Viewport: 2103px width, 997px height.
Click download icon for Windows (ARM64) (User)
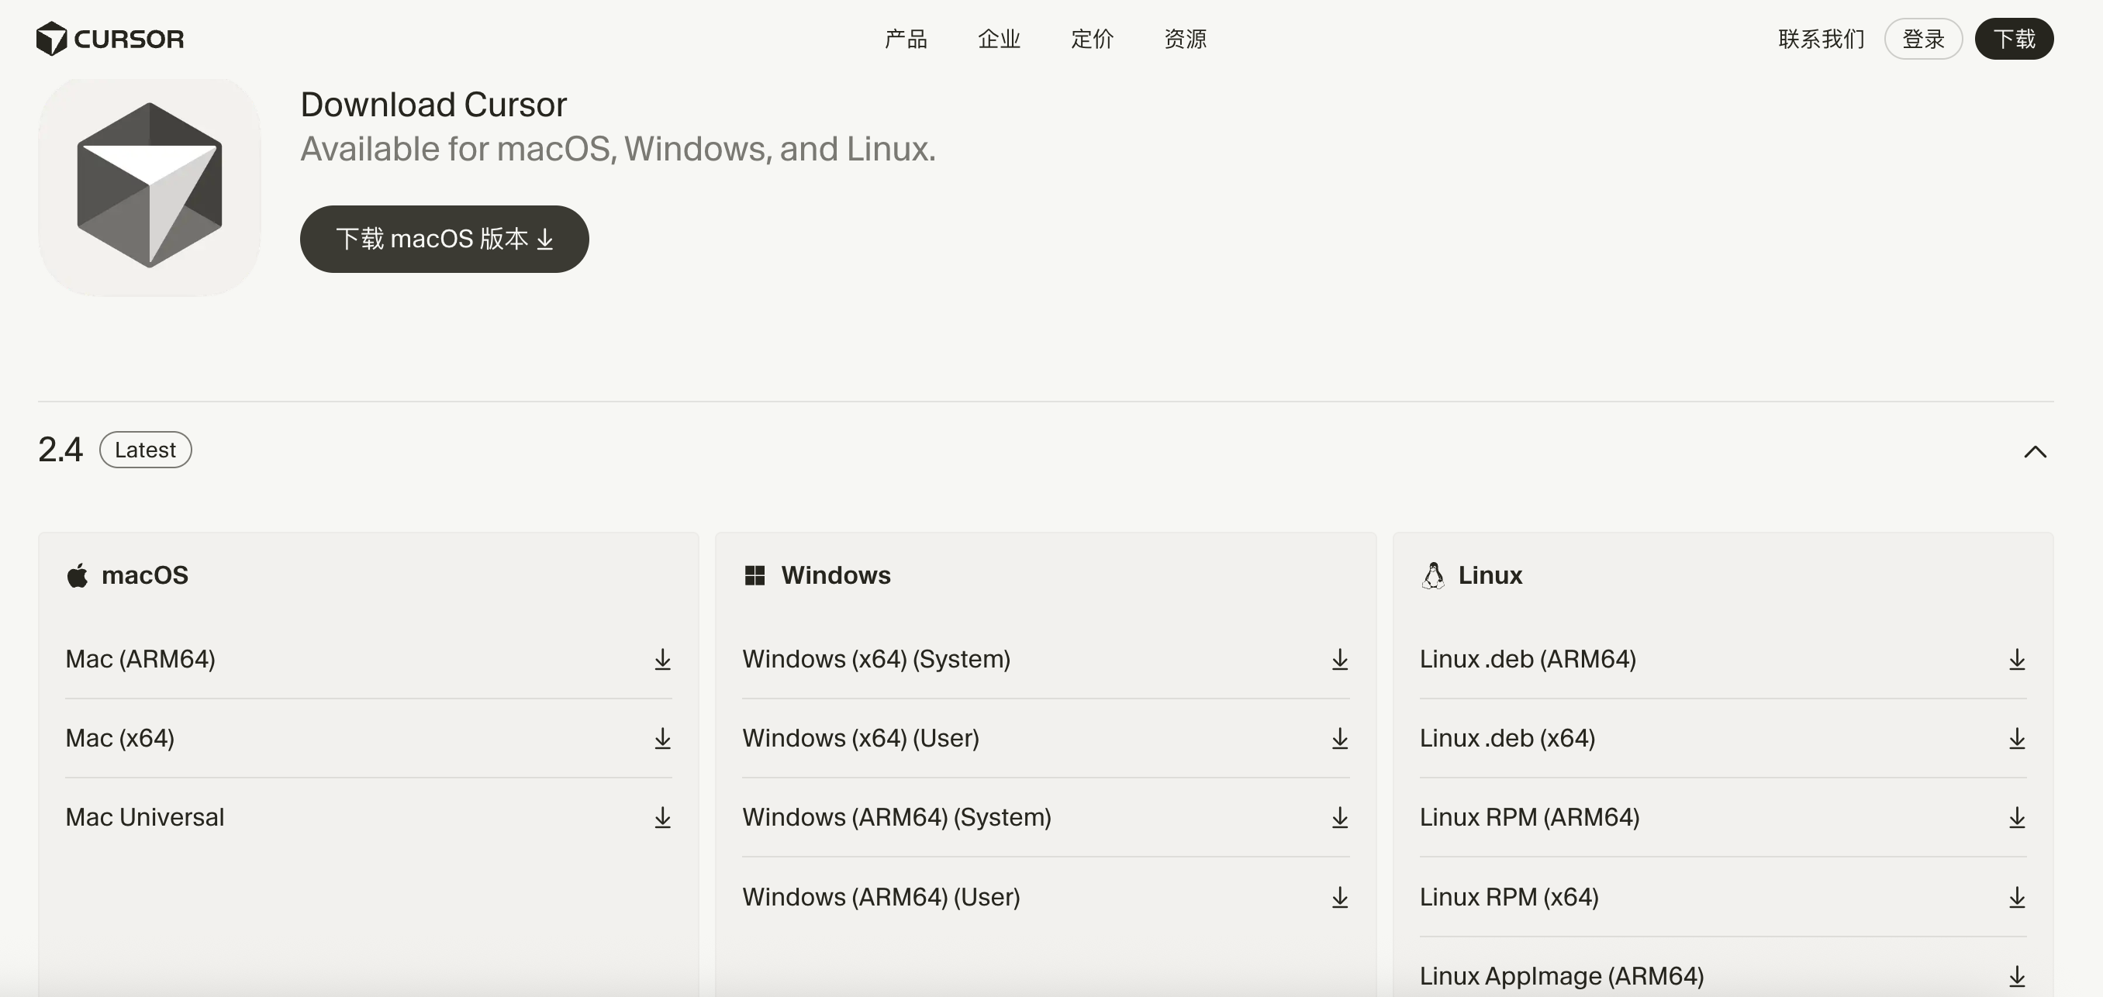[1339, 898]
